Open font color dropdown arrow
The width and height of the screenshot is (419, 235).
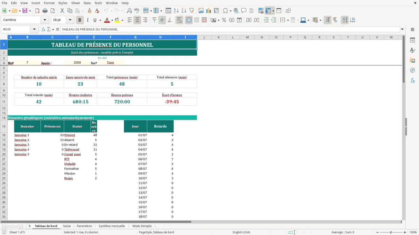tap(112, 21)
